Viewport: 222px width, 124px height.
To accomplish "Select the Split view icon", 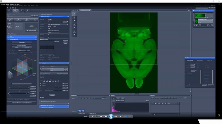I will tap(74, 18).
